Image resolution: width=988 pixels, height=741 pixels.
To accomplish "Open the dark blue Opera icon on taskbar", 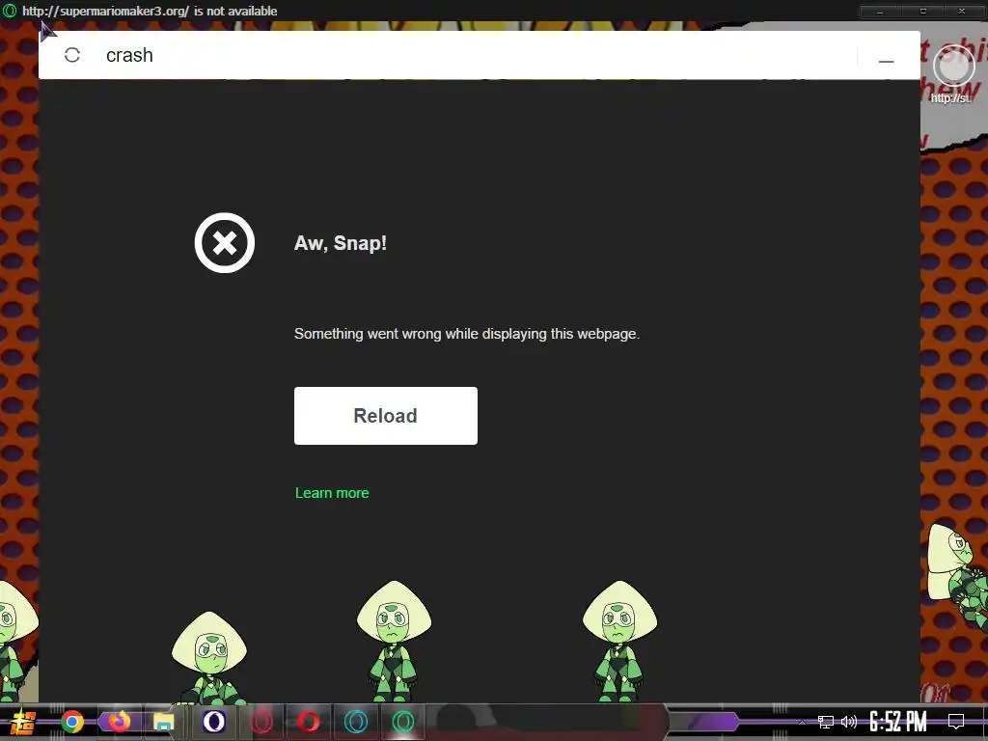I will [213, 722].
